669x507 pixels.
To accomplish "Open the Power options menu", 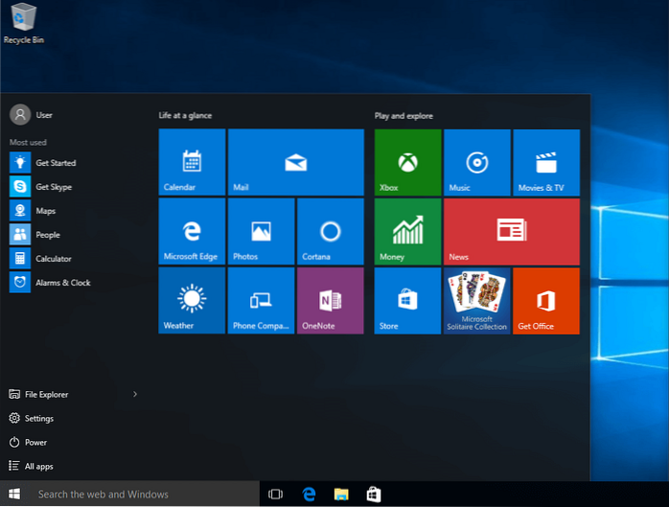I will [x=35, y=442].
